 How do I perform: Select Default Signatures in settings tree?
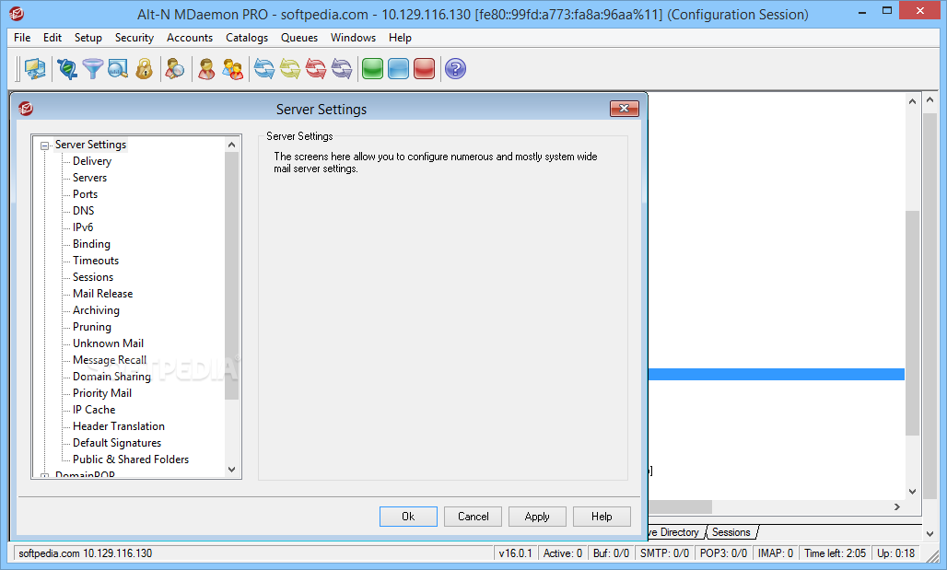[117, 443]
